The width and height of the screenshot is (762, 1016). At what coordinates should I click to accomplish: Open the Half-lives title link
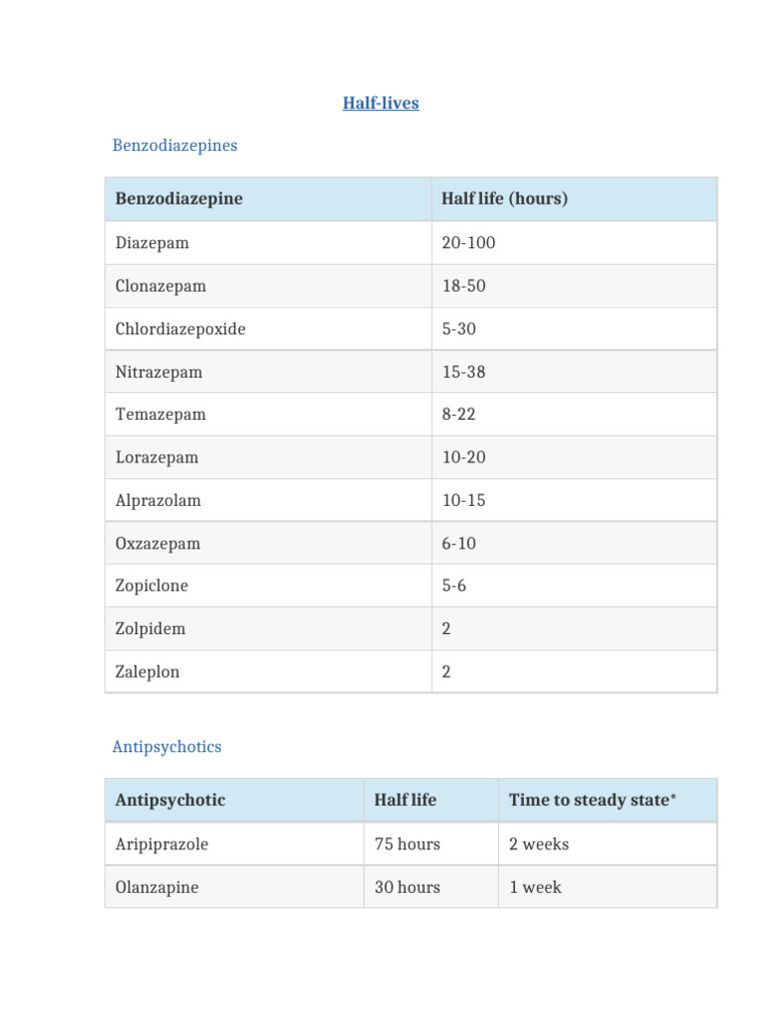[380, 103]
